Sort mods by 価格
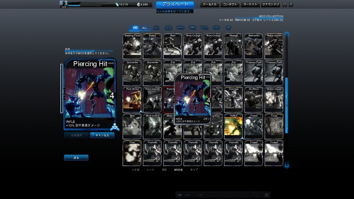 click(164, 170)
